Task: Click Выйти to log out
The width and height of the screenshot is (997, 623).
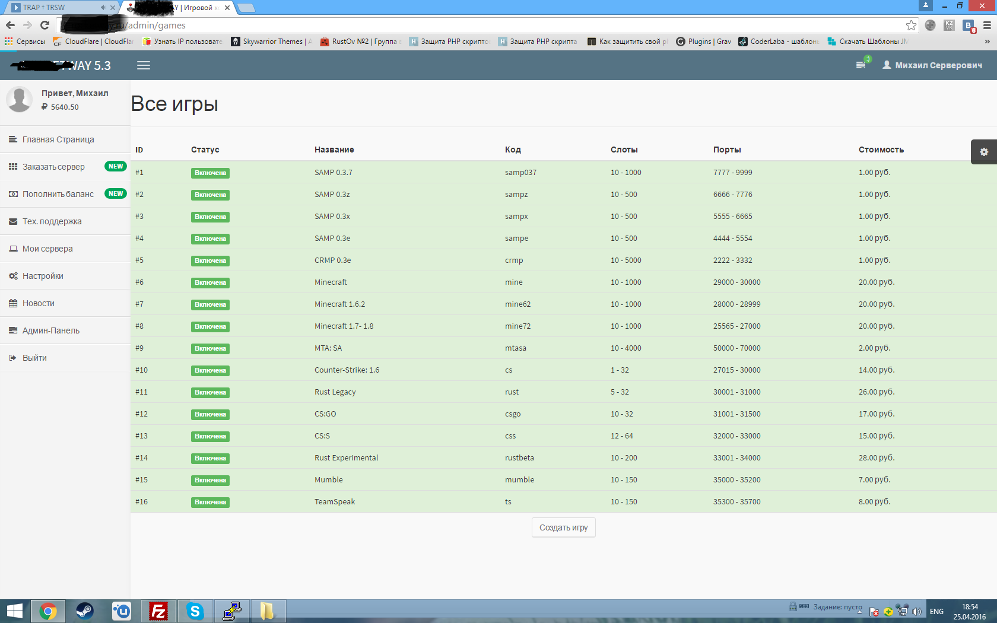Action: coord(65,358)
